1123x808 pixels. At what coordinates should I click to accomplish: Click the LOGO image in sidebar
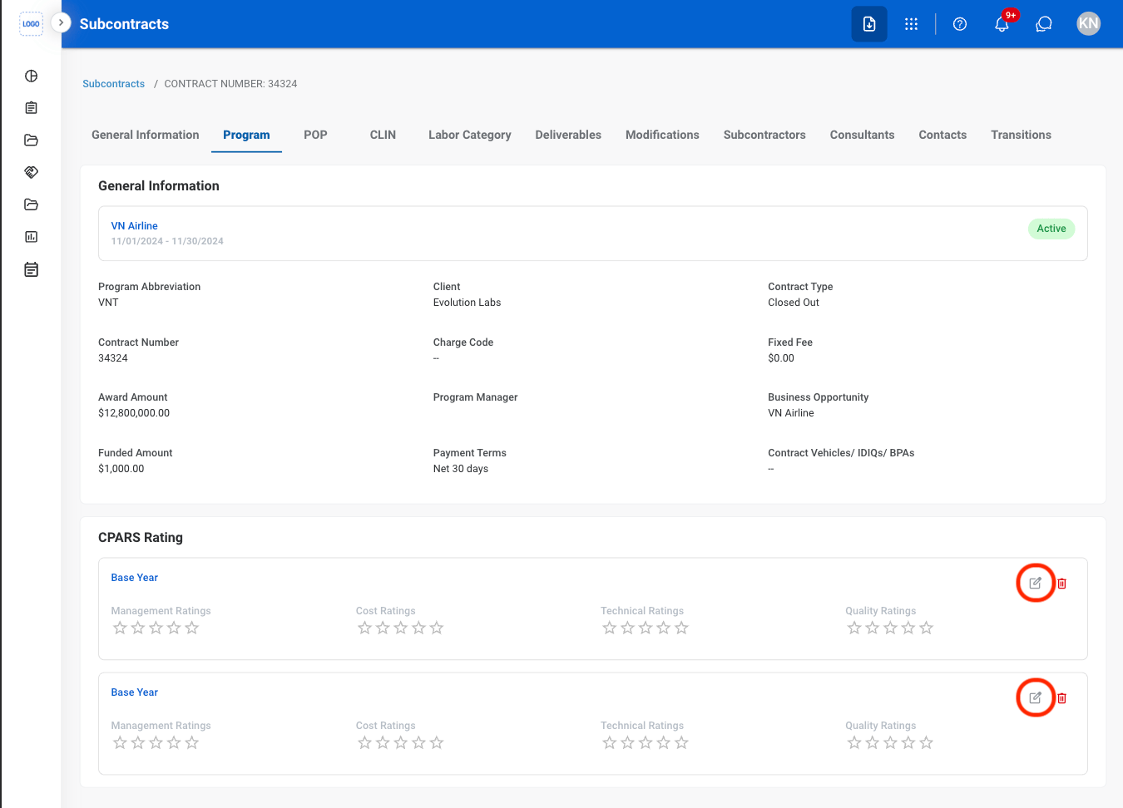coord(31,24)
